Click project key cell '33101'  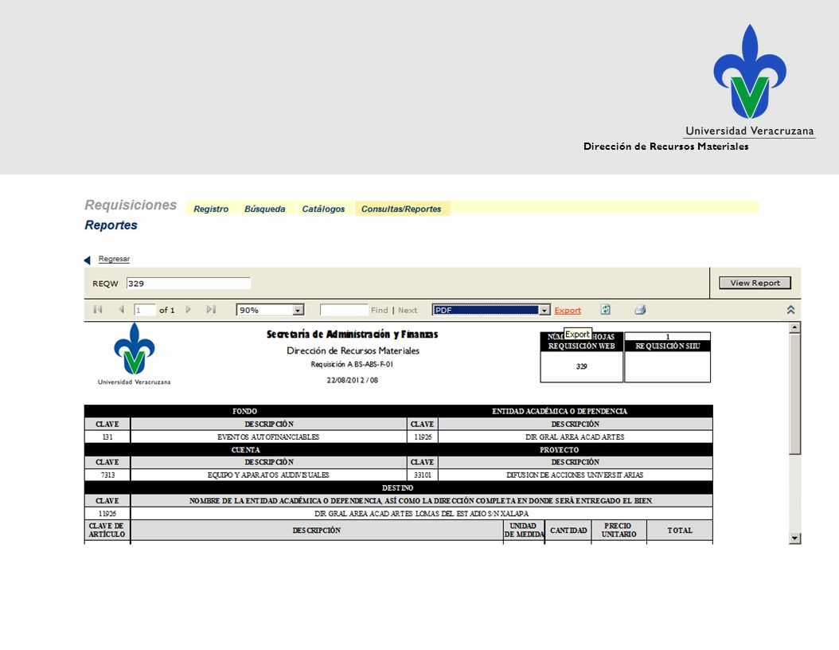click(422, 475)
